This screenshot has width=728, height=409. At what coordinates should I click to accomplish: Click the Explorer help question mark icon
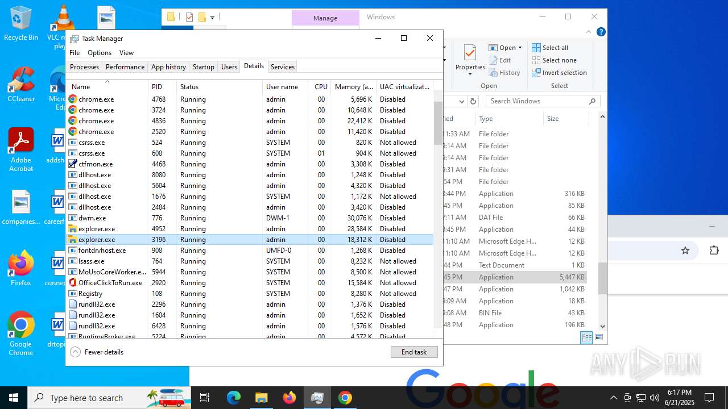[601, 32]
